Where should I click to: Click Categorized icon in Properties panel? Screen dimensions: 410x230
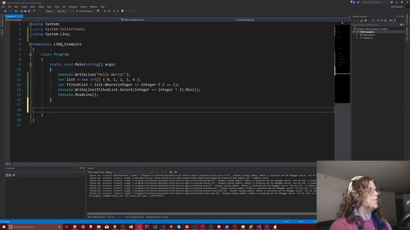coord(6,175)
